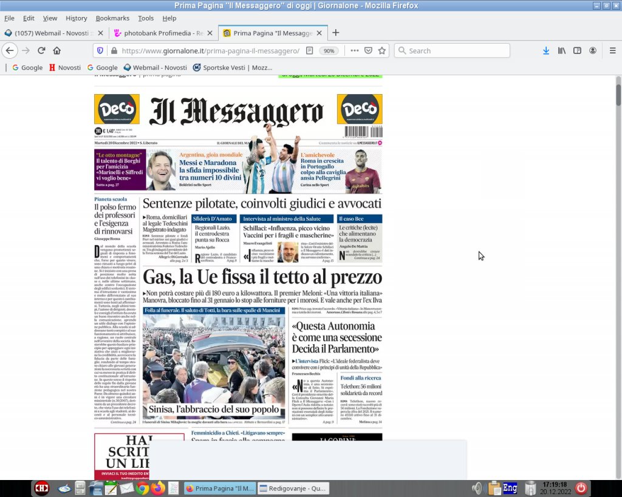Reload the current page

pos(41,51)
